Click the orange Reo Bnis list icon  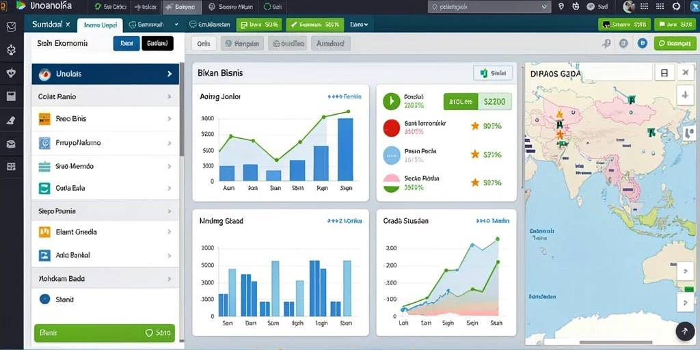[44, 119]
